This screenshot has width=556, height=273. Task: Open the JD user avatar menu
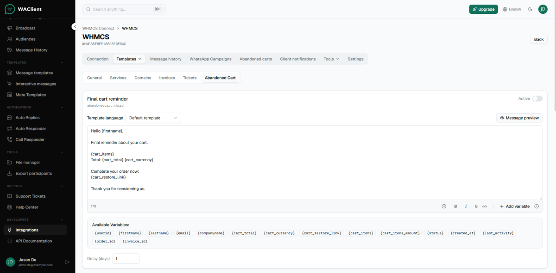543,9
